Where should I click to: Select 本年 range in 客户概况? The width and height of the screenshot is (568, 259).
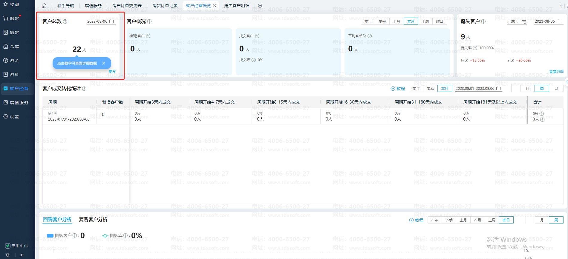point(368,21)
